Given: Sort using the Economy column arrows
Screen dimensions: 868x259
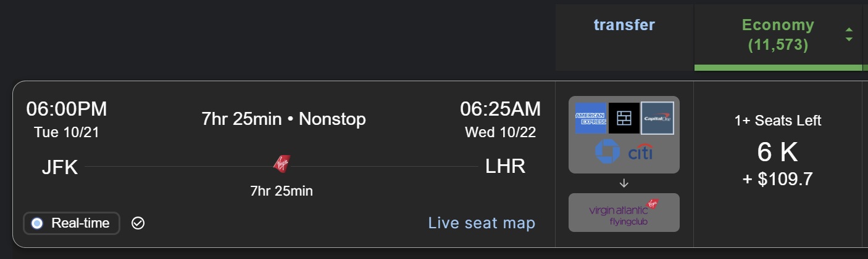Looking at the screenshot, I should point(849,35).
